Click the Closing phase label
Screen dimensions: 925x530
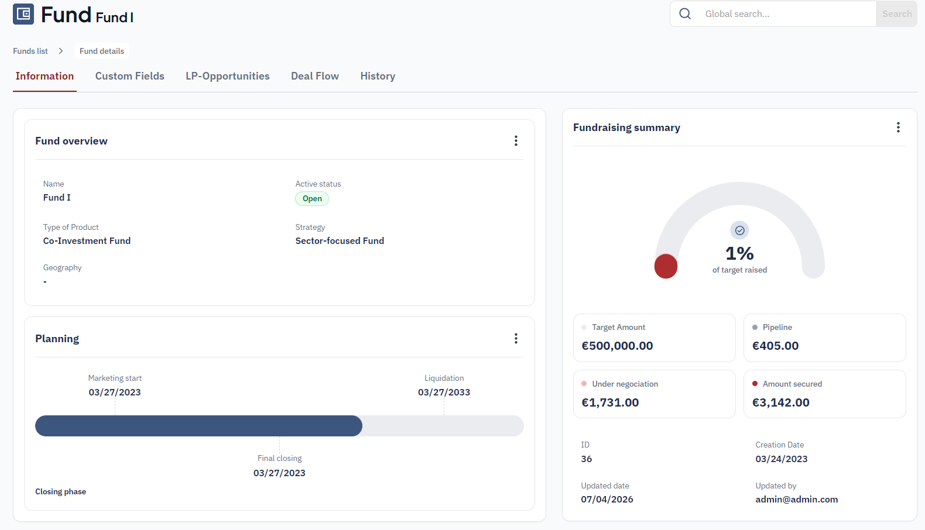tap(60, 491)
